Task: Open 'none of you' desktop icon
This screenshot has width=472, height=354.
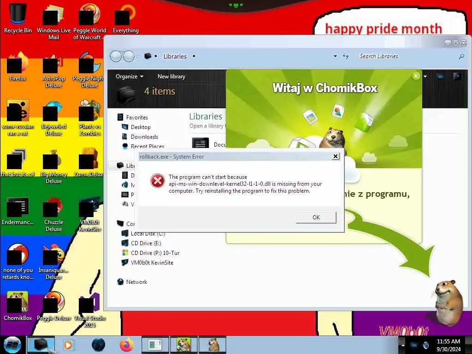Action: click(18, 262)
